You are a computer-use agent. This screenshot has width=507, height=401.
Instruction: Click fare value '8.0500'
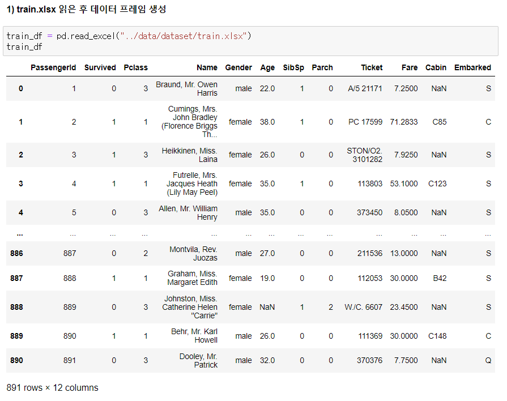(x=406, y=212)
